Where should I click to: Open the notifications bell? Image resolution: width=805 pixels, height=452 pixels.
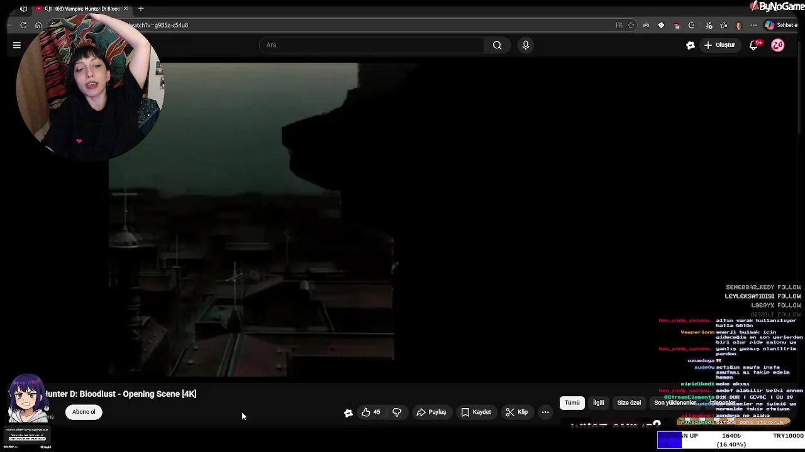[753, 45]
